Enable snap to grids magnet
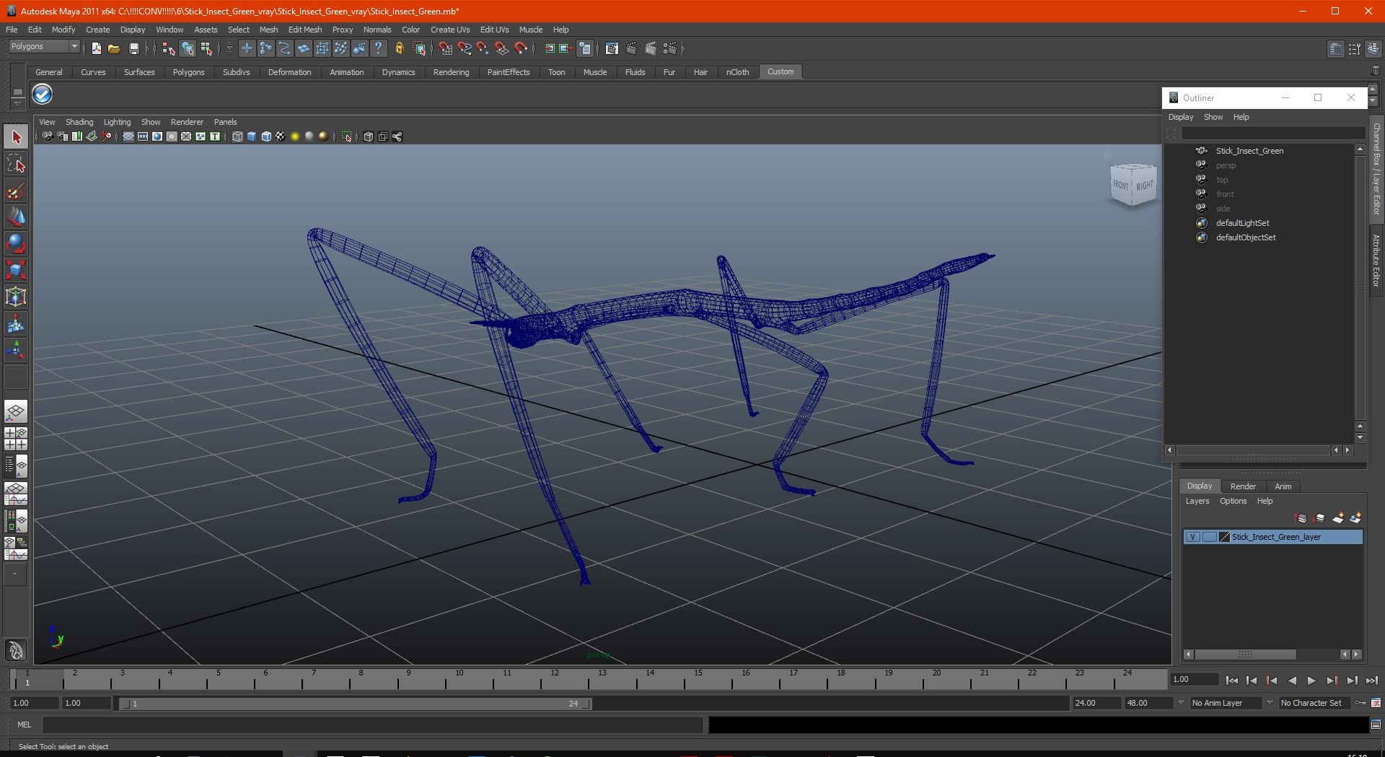This screenshot has width=1385, height=757. click(x=446, y=48)
